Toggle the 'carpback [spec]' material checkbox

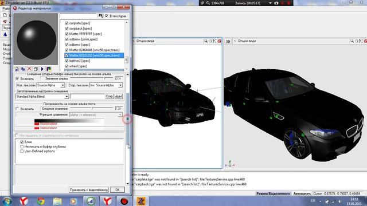(x=67, y=29)
